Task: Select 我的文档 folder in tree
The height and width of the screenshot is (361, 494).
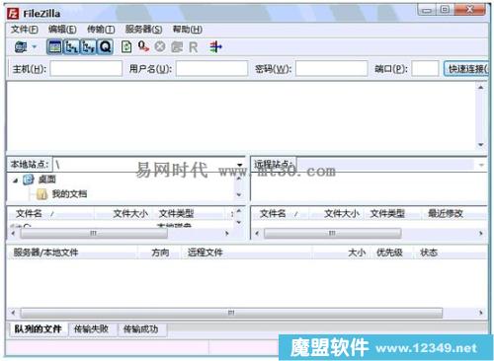Action: coord(69,194)
